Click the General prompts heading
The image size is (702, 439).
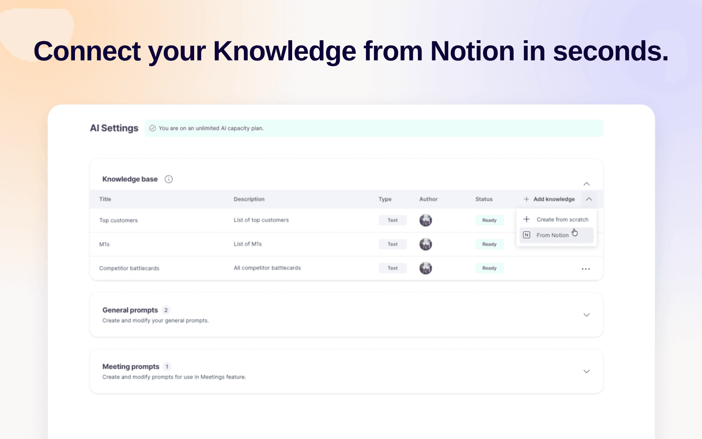pos(130,310)
